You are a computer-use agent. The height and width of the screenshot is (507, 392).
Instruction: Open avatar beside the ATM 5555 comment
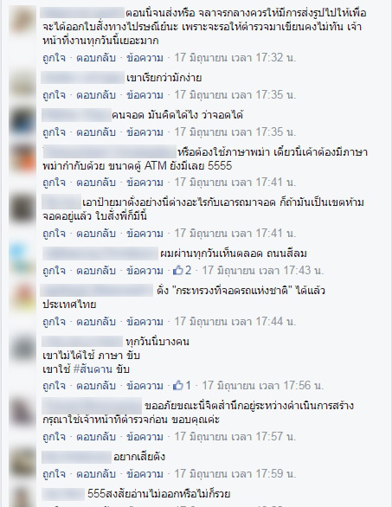click(22, 159)
